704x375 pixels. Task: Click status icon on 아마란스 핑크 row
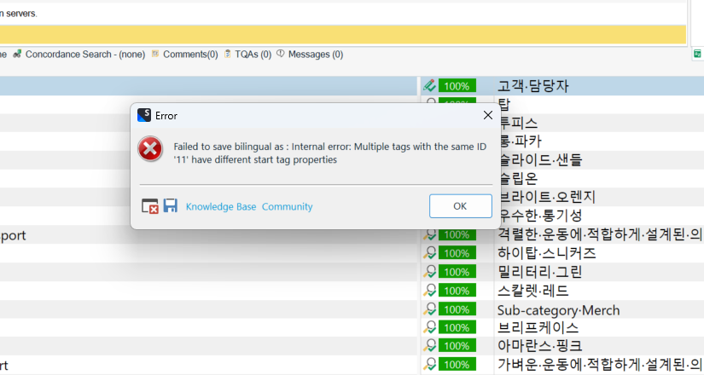click(x=429, y=346)
